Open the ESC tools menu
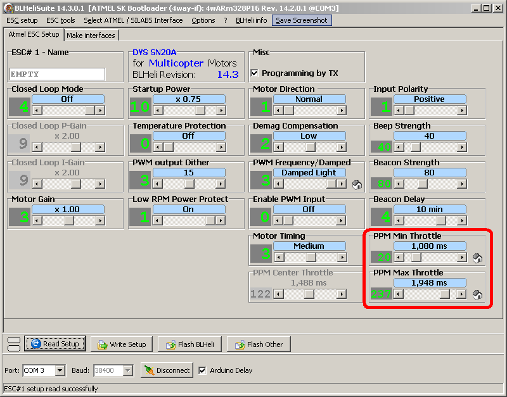The image size is (507, 397). pyautogui.click(x=60, y=20)
